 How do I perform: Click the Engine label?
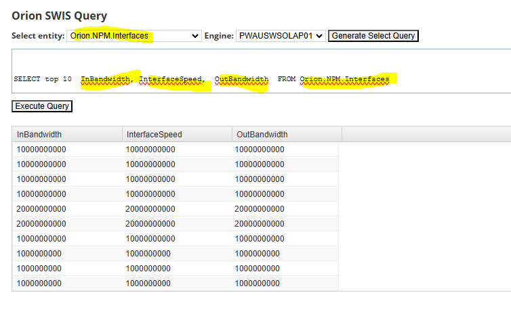219,36
